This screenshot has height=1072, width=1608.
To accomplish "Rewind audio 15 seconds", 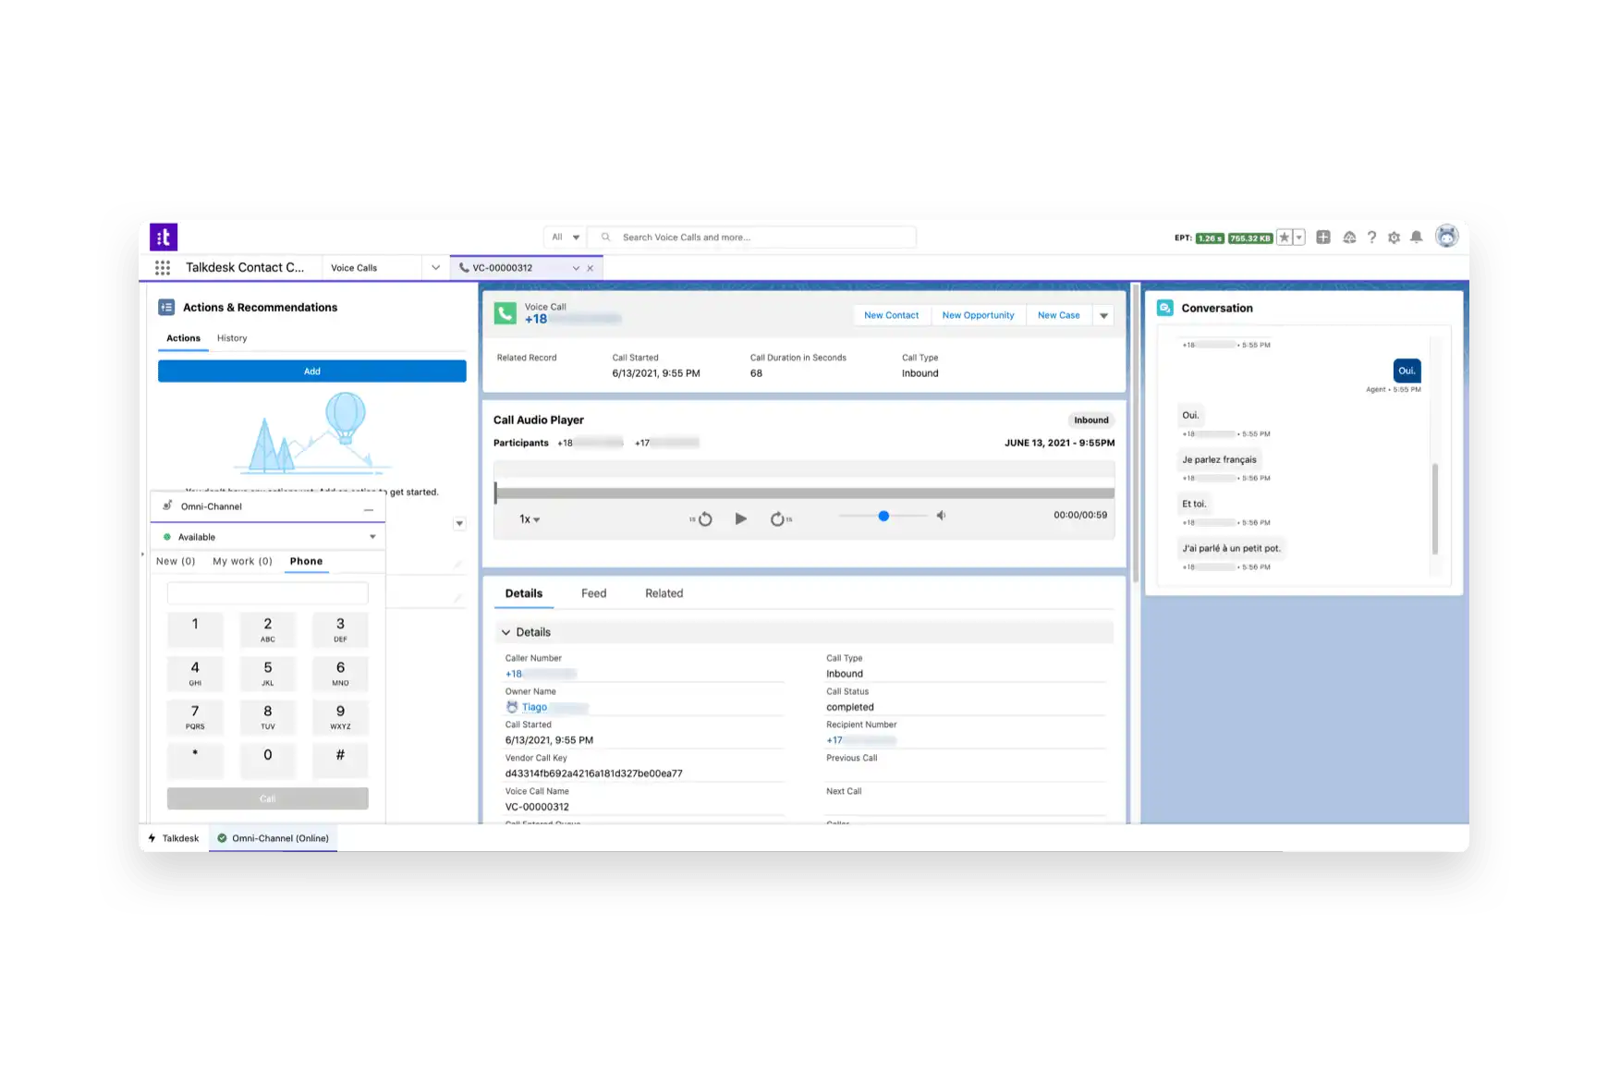I will click(704, 519).
